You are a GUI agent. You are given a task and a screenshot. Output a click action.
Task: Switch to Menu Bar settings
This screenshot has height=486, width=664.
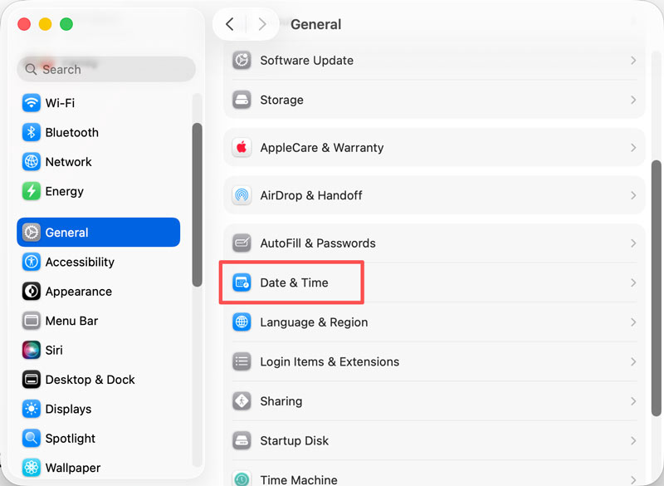tap(31, 321)
